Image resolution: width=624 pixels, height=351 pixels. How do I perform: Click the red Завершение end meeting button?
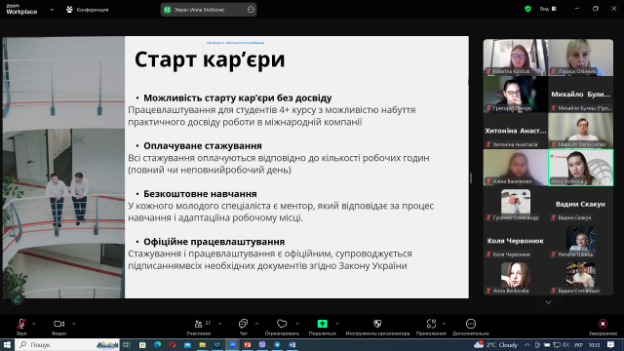coord(603,327)
